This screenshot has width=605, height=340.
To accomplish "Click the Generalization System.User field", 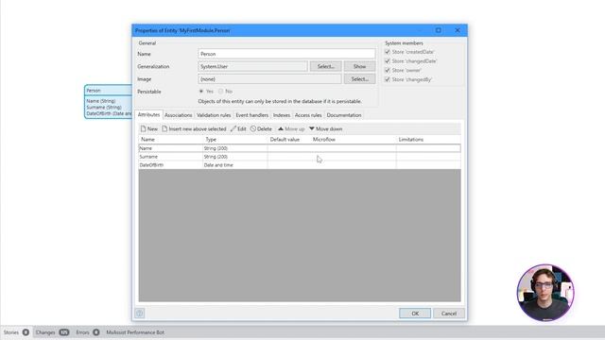I will click(x=252, y=66).
